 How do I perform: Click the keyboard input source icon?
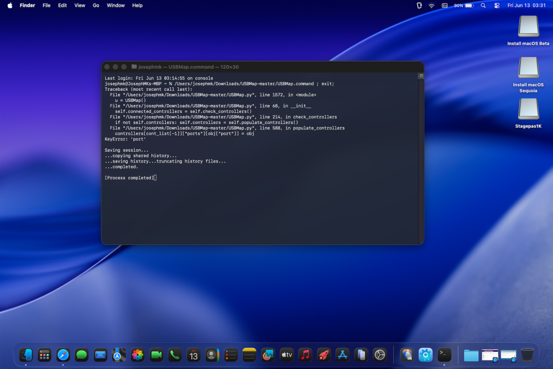click(x=445, y=6)
